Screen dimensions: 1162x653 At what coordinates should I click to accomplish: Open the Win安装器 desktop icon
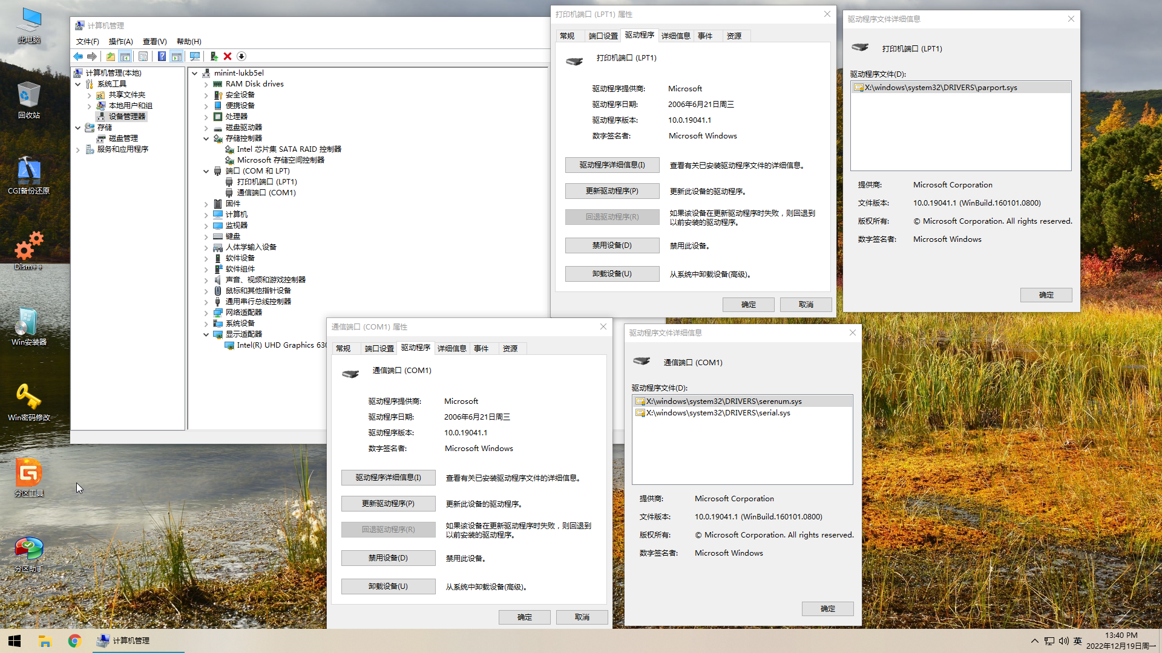[x=29, y=326]
